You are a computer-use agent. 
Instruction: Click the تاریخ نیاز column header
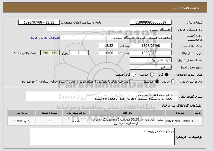pos(22,113)
